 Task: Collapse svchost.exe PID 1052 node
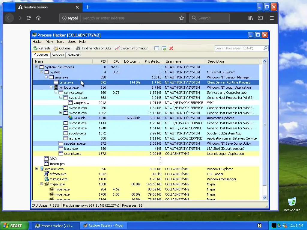(61, 113)
